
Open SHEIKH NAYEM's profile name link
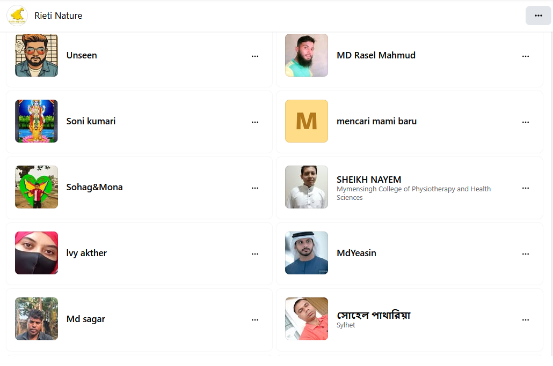pyautogui.click(x=369, y=180)
